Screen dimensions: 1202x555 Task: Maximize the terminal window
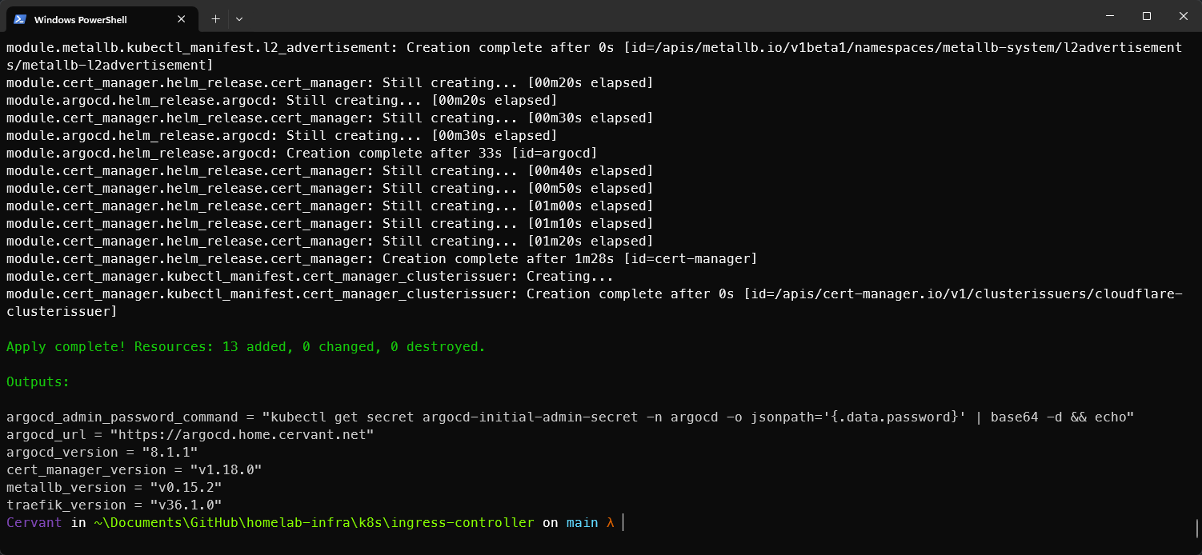pos(1146,16)
